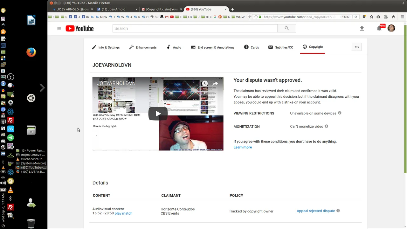Show info icon beside Appeal rejected dispute
Viewport: 407px width, 229px height.
(x=338, y=211)
